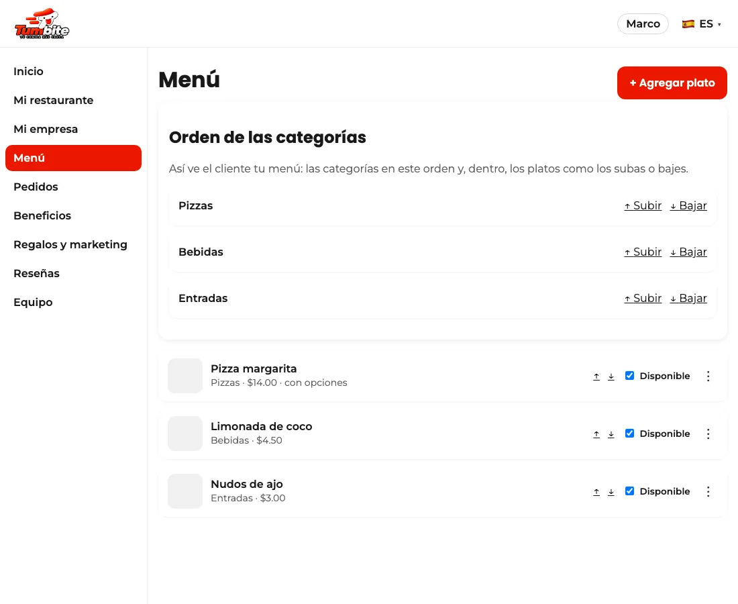738x604 pixels.
Task: Open Mi empresa section
Action: click(73, 129)
